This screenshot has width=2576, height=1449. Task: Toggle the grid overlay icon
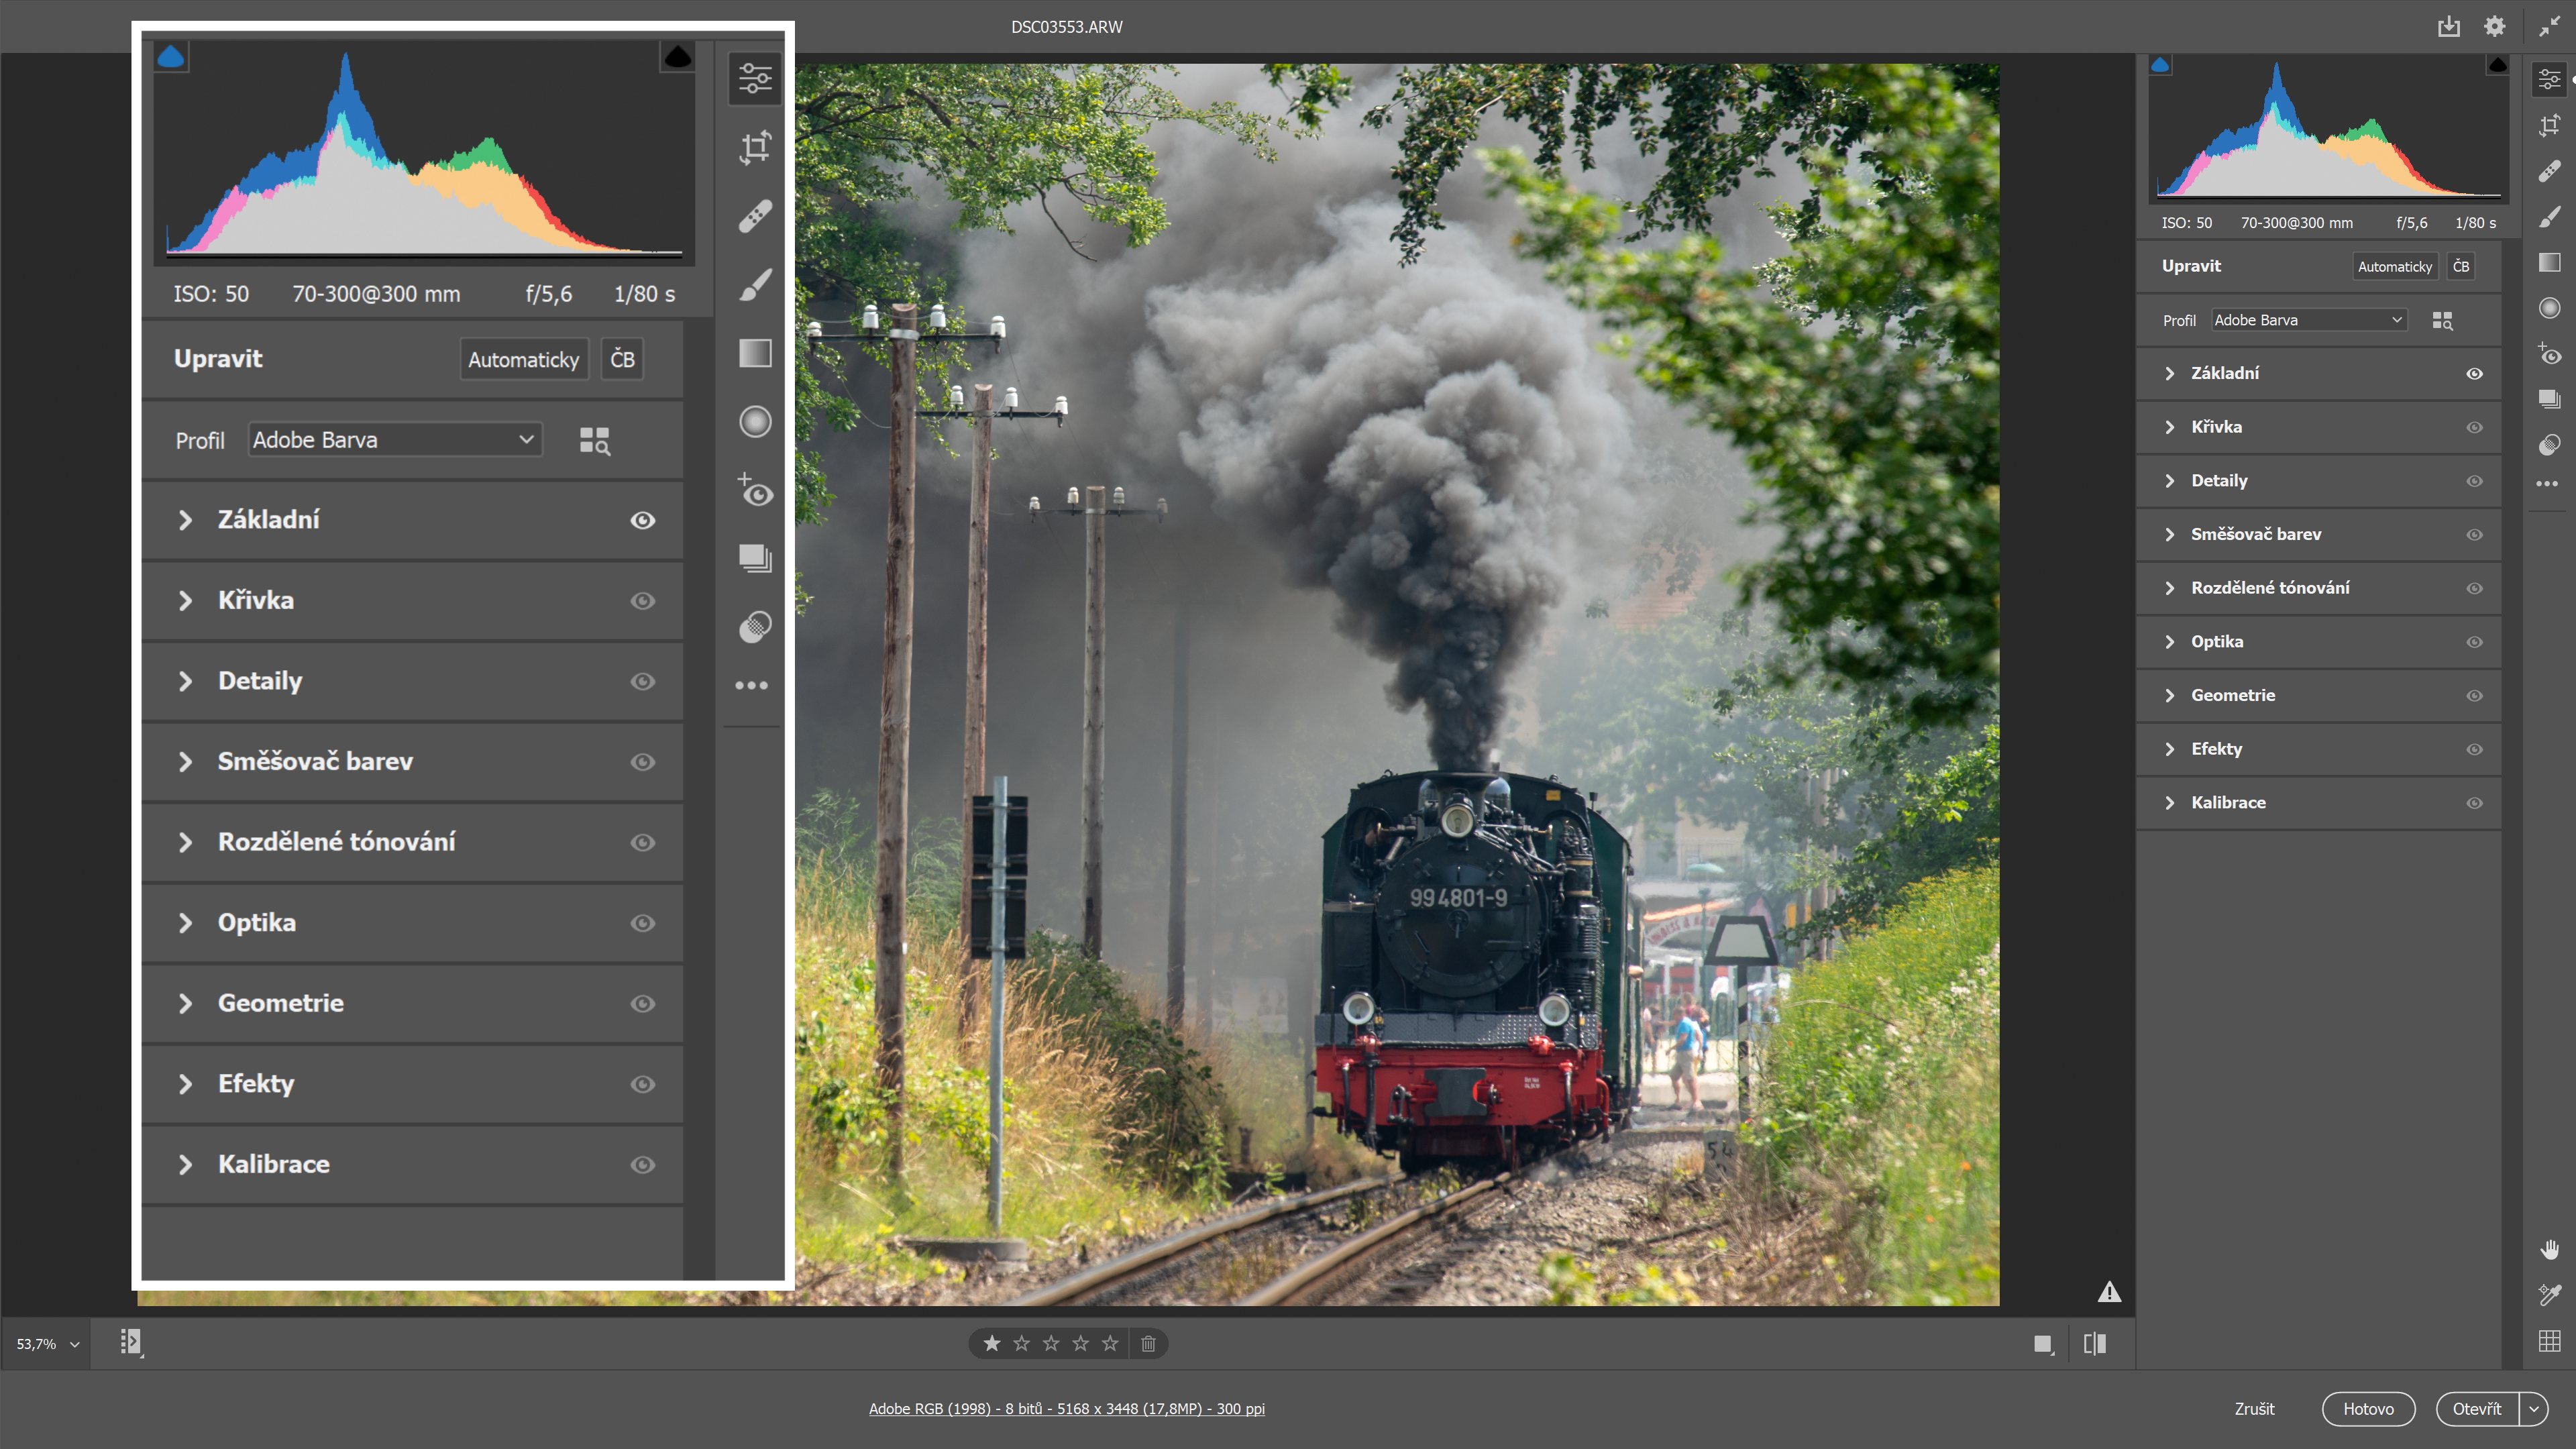point(2550,1341)
